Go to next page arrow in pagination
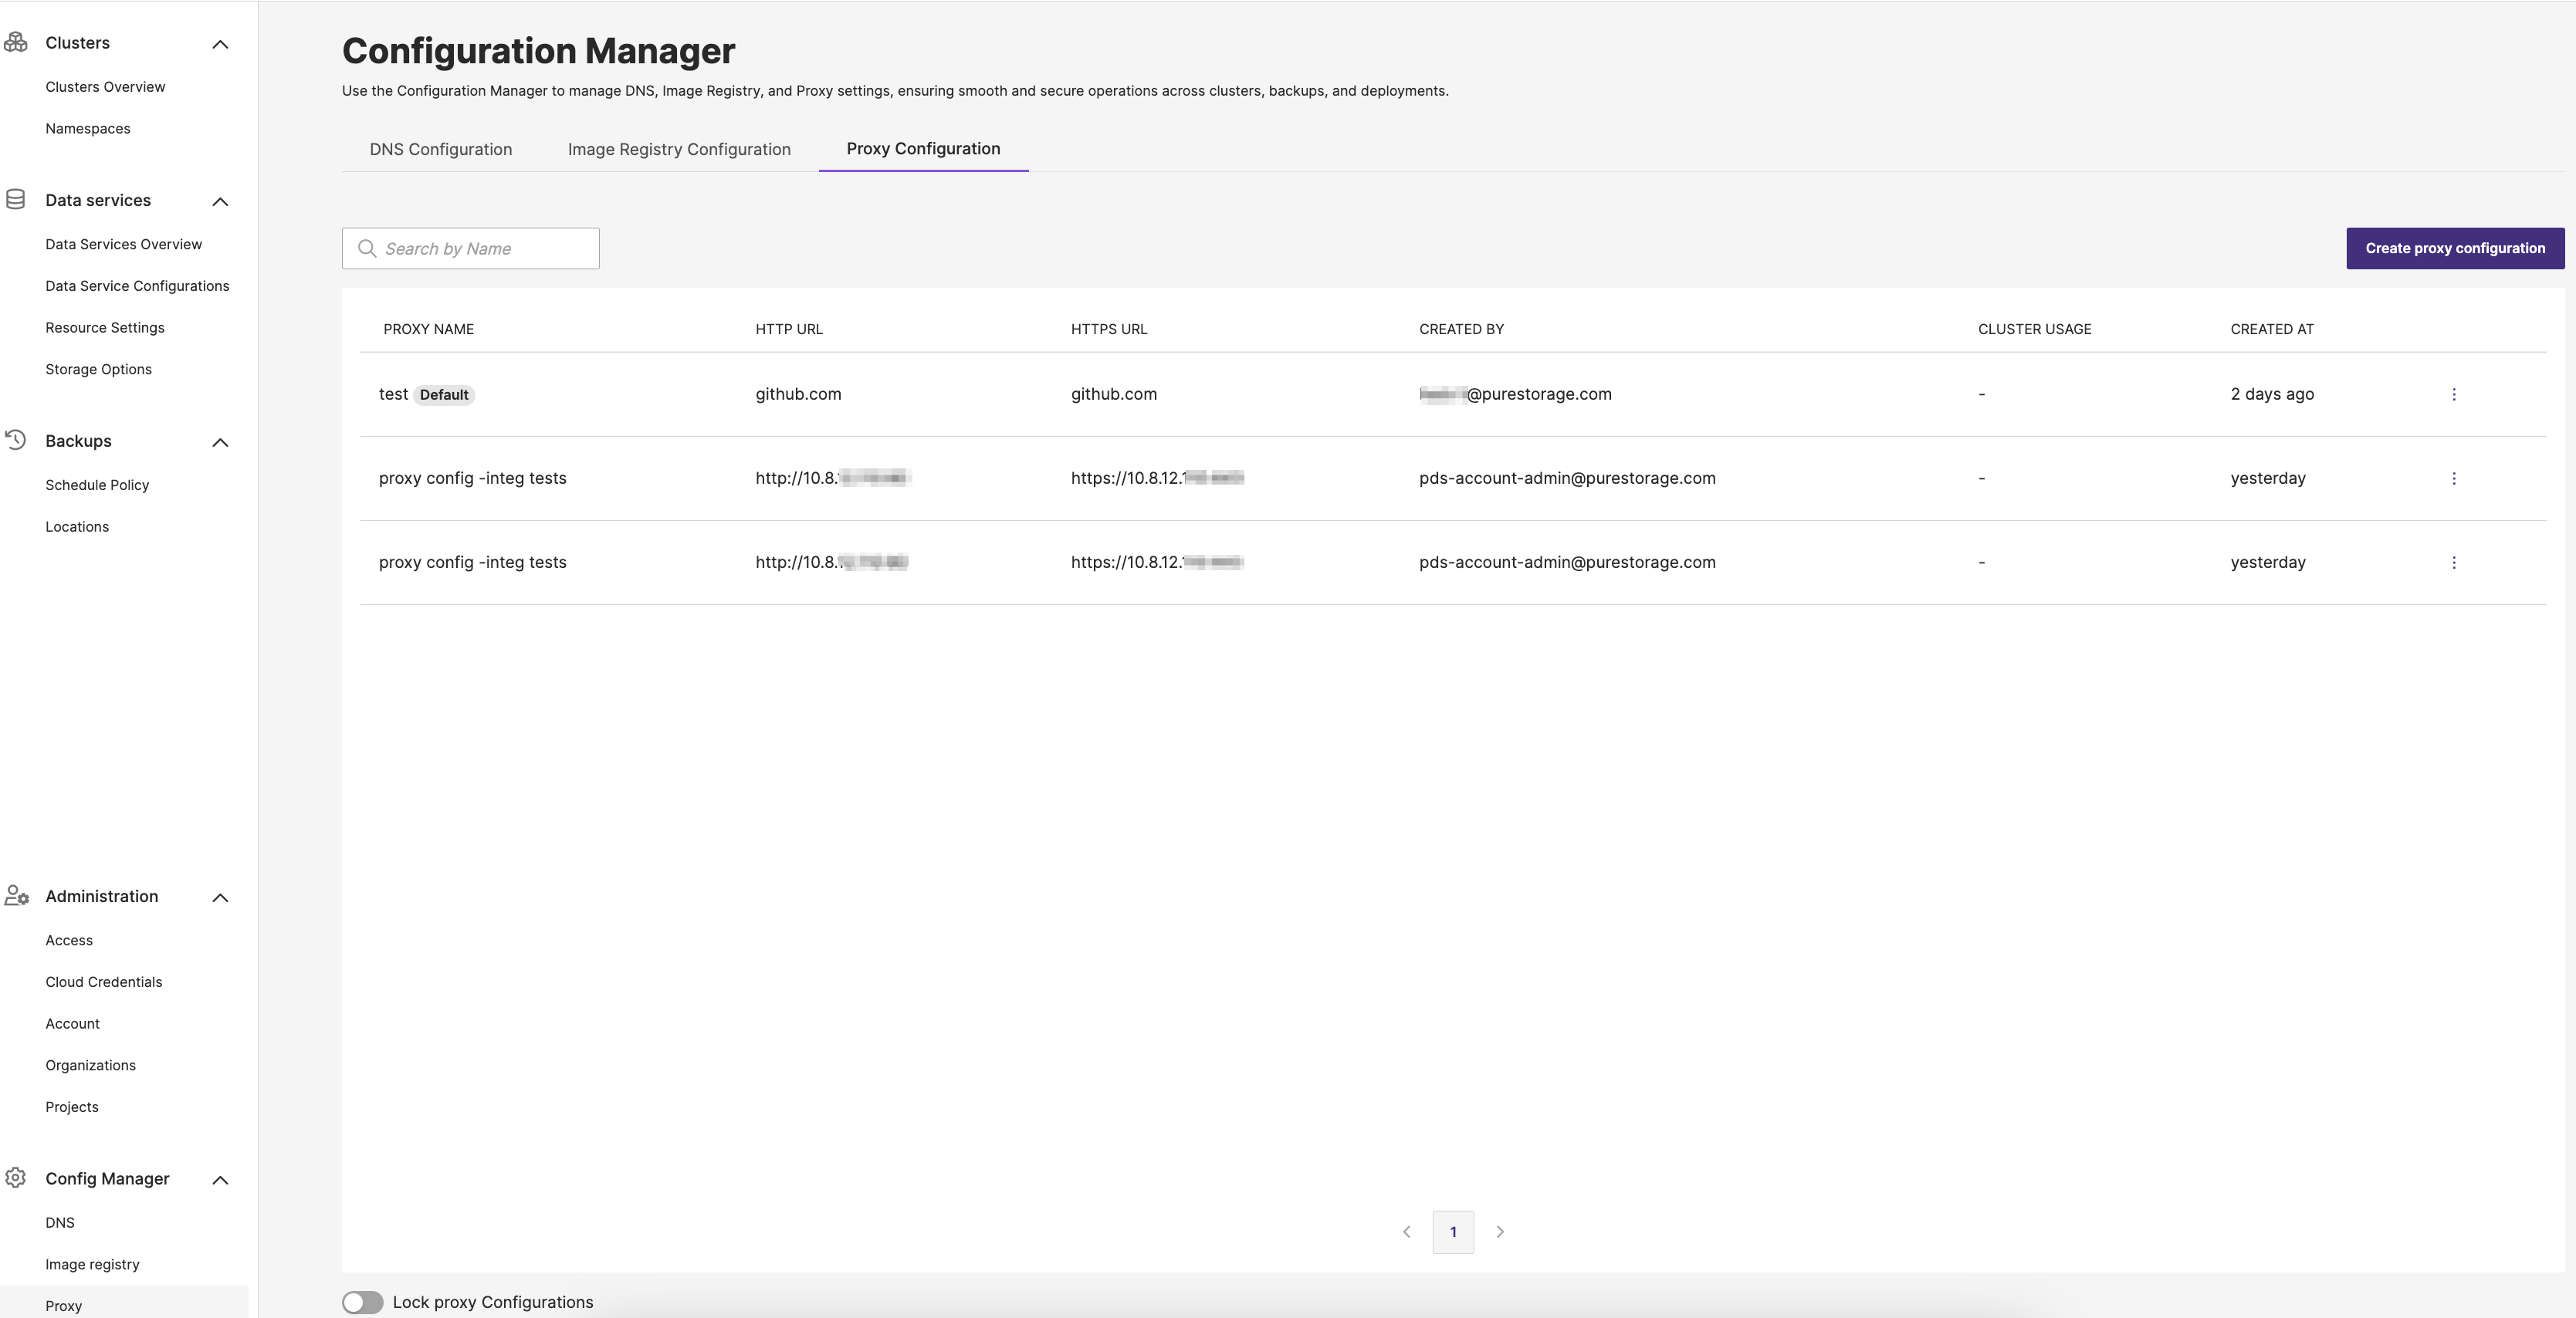 [1499, 1232]
